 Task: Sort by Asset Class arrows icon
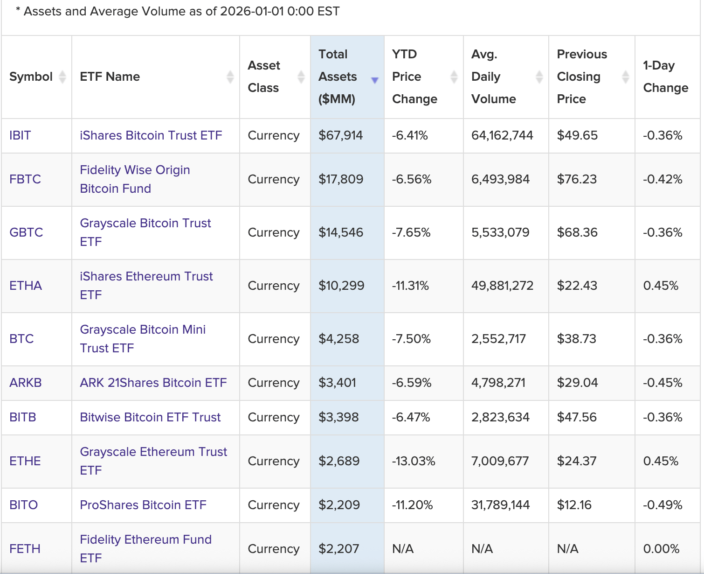301,77
